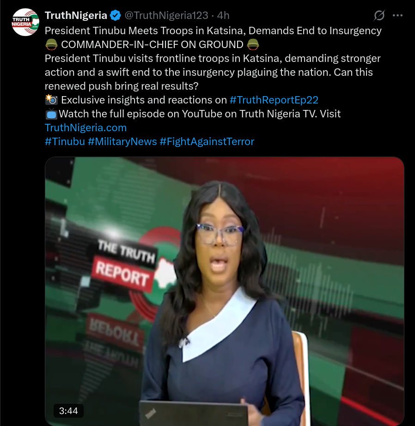This screenshot has height=426, width=415.
Task: Click the blue verified badge icon
Action: coord(115,16)
